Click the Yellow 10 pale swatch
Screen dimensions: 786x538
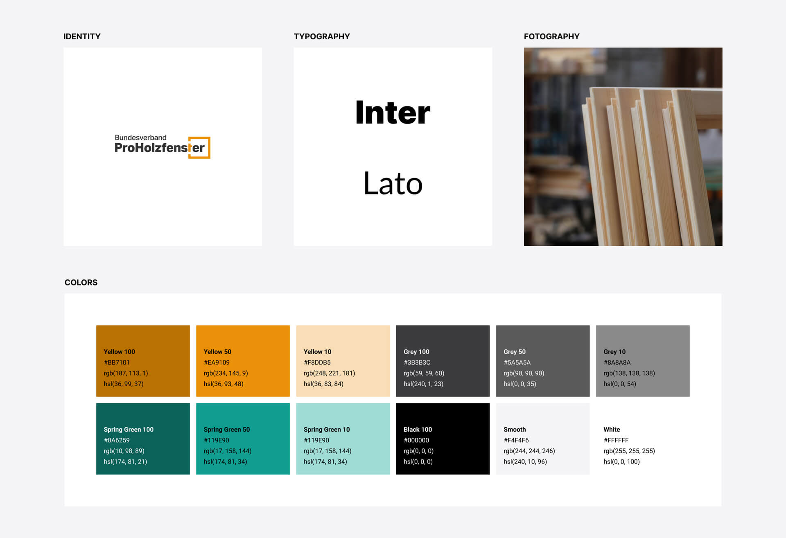pyautogui.click(x=343, y=360)
